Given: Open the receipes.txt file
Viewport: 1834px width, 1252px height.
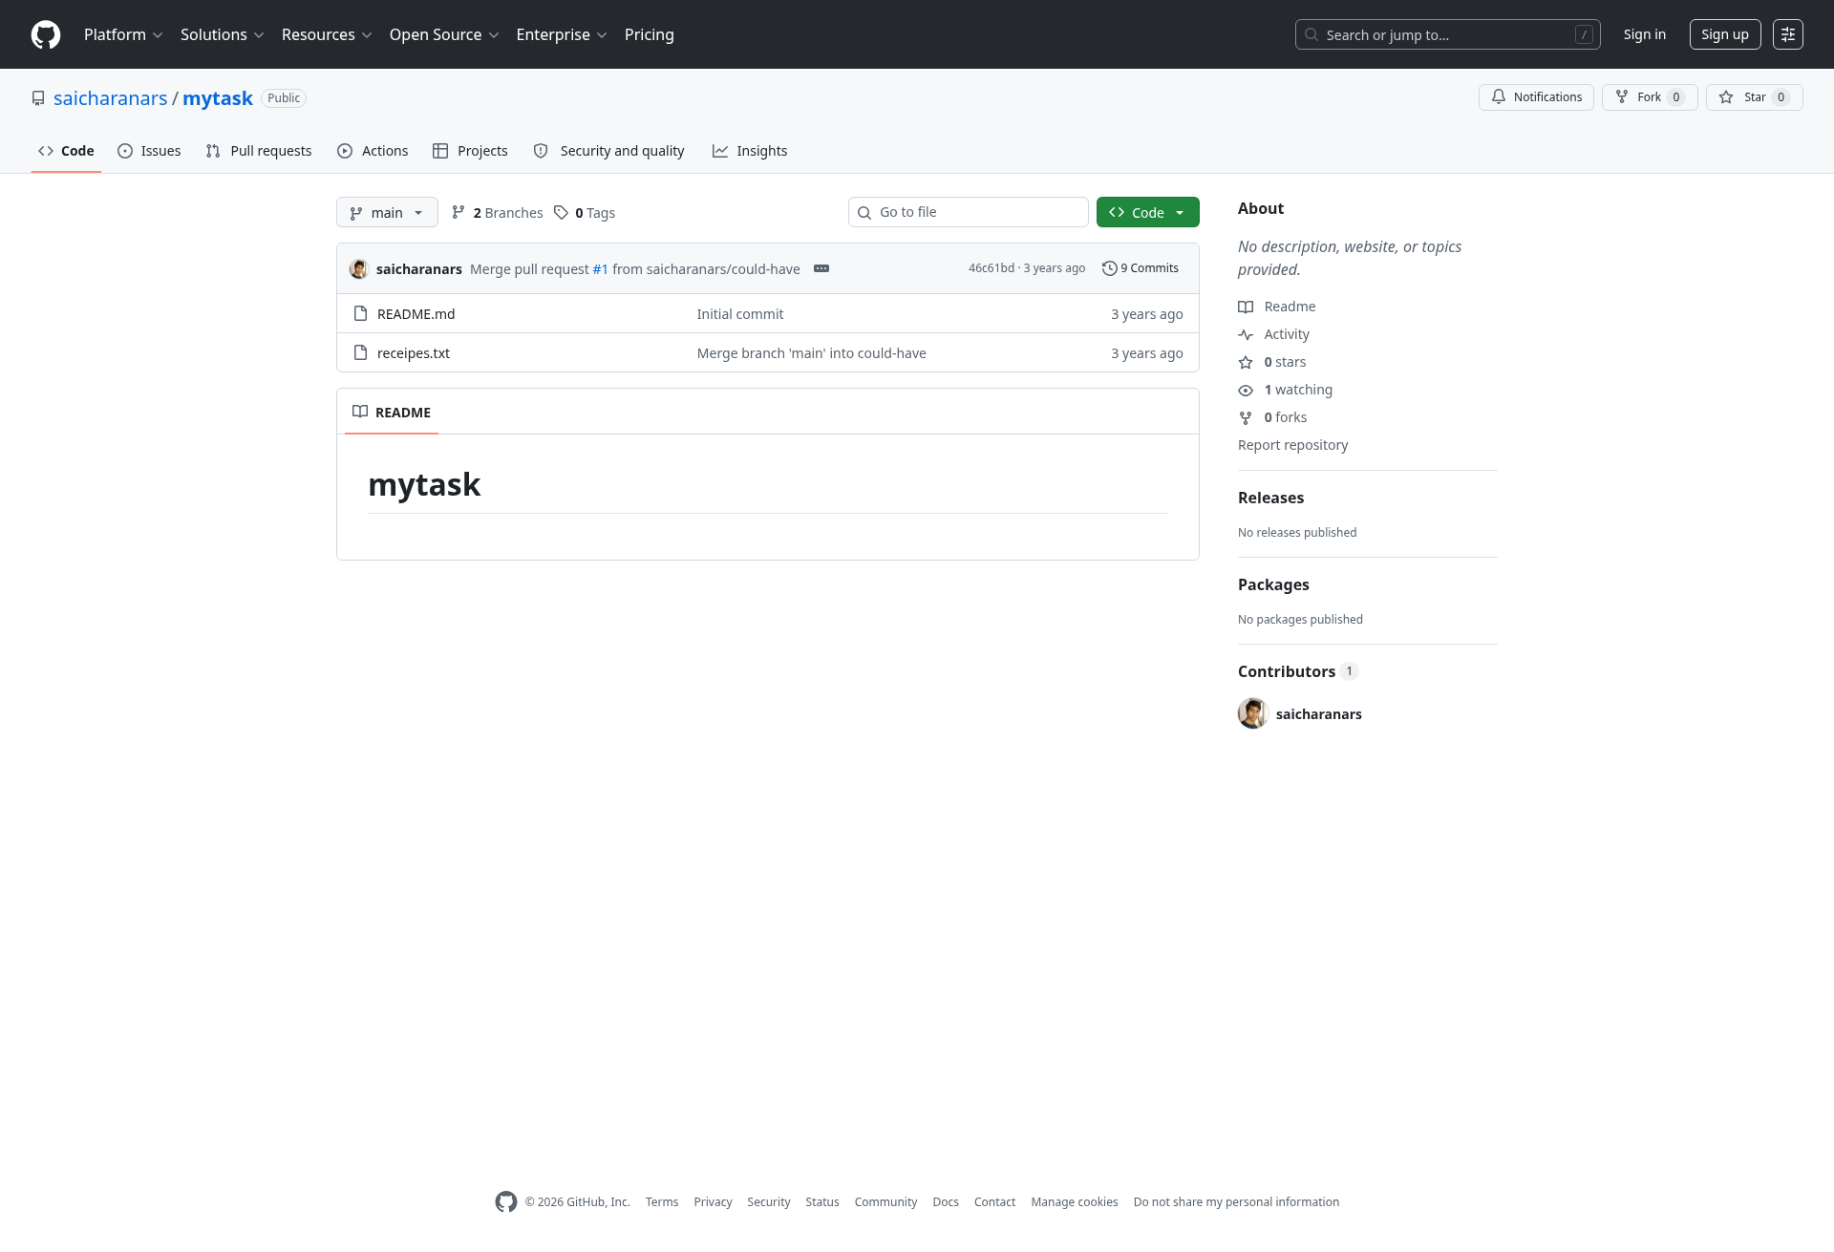Looking at the screenshot, I should [x=414, y=353].
